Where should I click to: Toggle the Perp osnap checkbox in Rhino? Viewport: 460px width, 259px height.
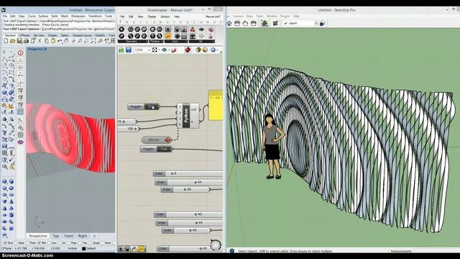pos(69,243)
